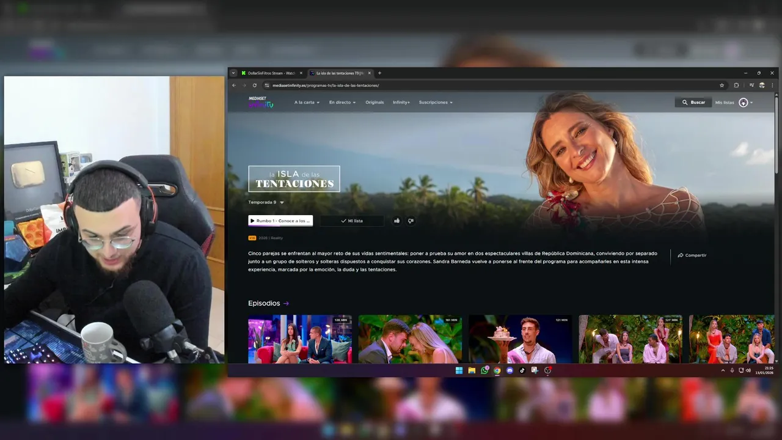This screenshot has width=782, height=440.
Task: Expand the A la carta menu
Action: coord(307,103)
